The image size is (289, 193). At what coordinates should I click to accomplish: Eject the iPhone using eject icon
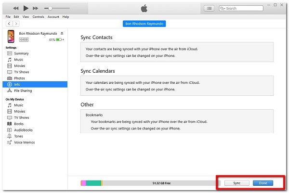coord(62,33)
